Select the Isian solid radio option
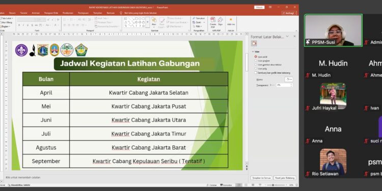382x191 pixels. coord(256,57)
